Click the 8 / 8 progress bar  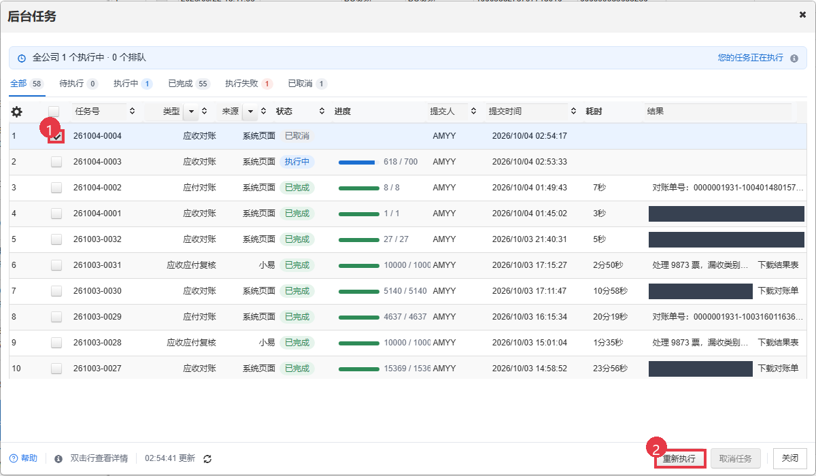pos(358,188)
